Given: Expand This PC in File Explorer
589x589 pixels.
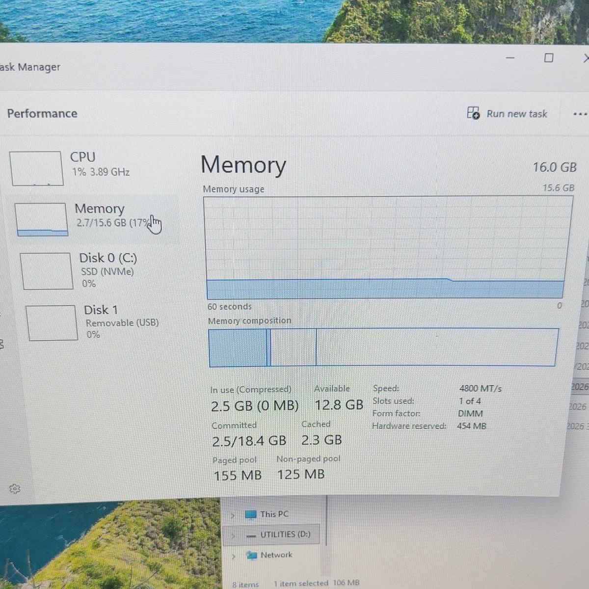Looking at the screenshot, I should click(x=233, y=515).
